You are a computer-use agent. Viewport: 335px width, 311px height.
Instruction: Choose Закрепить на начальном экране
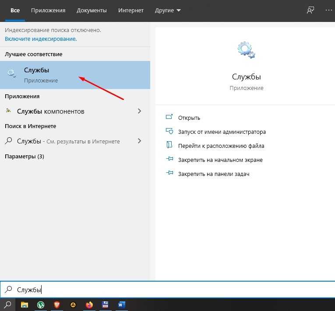click(220, 160)
